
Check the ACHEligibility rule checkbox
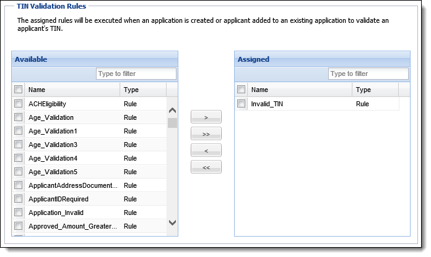point(19,104)
